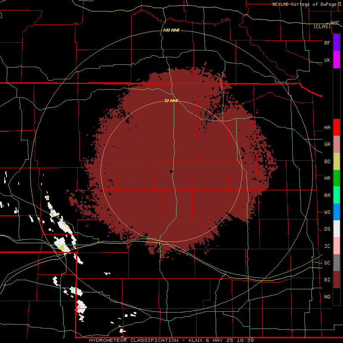Click the RF legend label
The image size is (343, 343).
pos(327,43)
